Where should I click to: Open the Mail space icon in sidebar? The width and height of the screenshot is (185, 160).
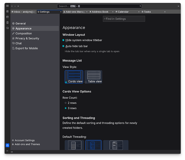(7, 6)
